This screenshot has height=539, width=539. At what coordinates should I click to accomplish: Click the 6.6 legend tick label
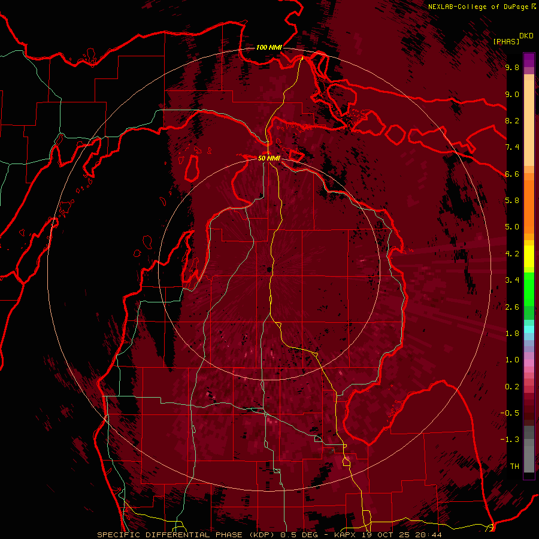pyautogui.click(x=512, y=174)
